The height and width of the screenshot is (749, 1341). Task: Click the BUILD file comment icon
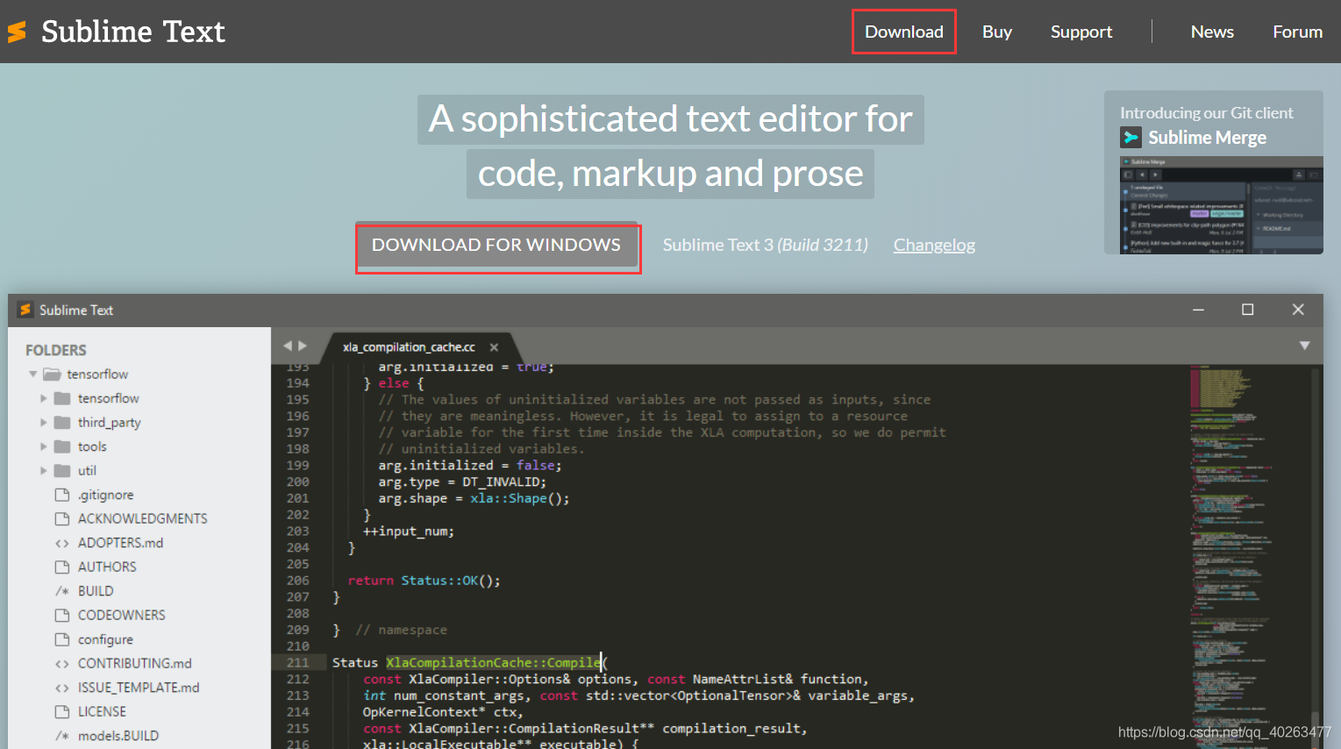point(62,591)
